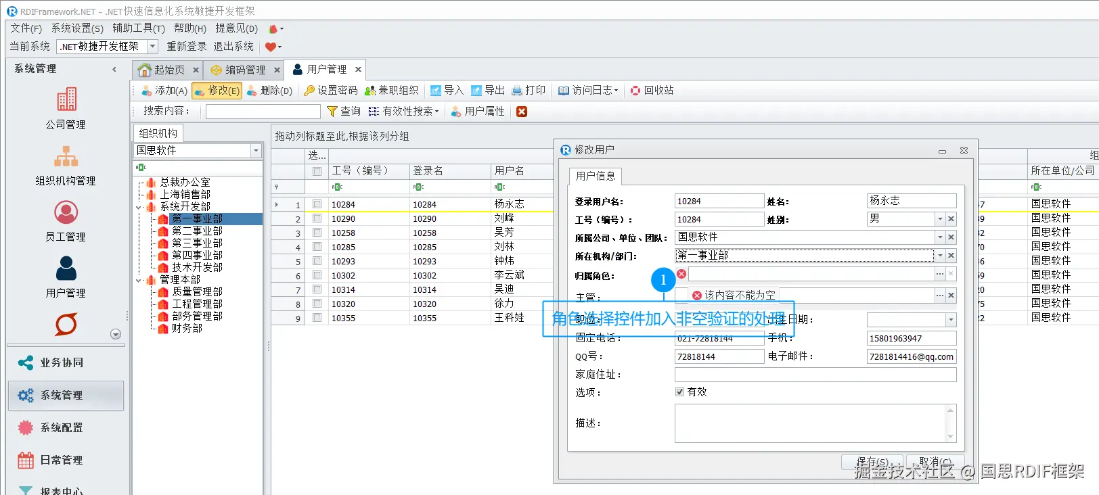Open 主管 ellipsis selector button
Image resolution: width=1099 pixels, height=495 pixels.
(x=939, y=296)
